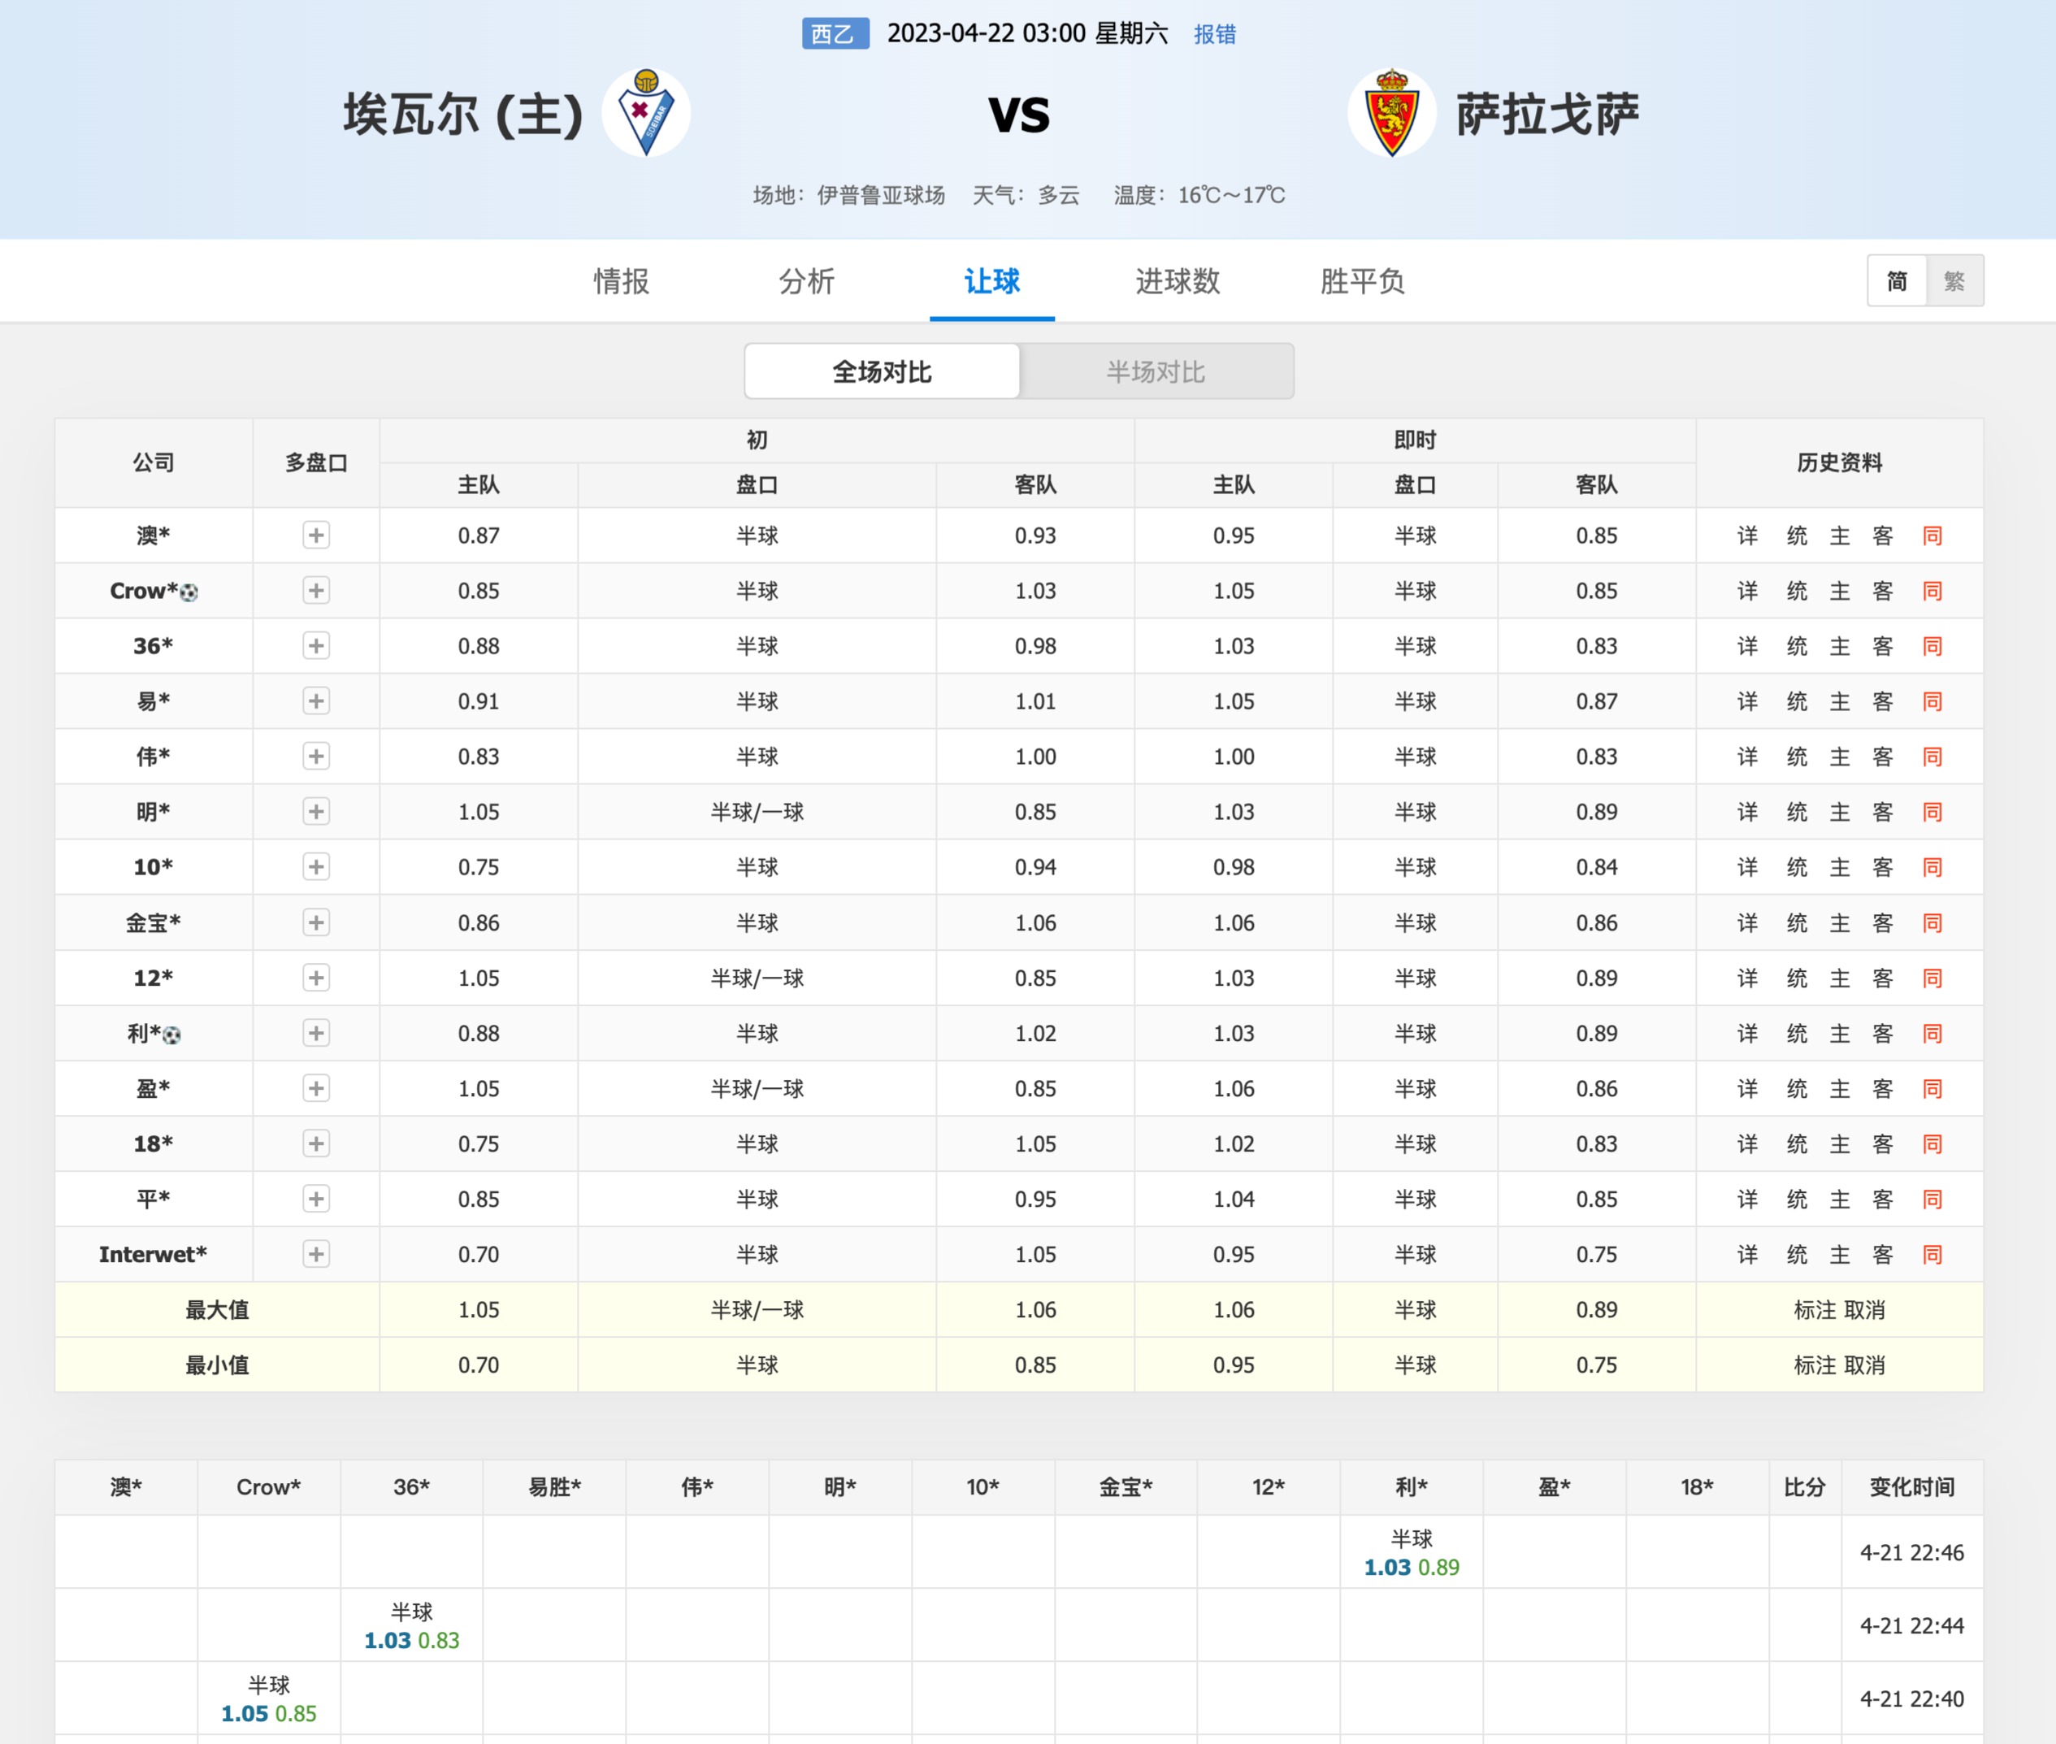The width and height of the screenshot is (2056, 1744).
Task: Expand multi-handicap plus for Crow* row
Action: (x=316, y=591)
